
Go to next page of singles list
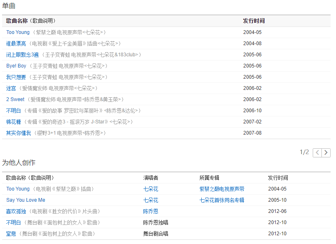[326, 152]
